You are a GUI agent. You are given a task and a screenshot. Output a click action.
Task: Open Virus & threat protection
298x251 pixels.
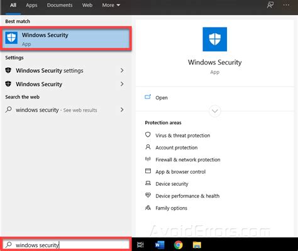[182, 136]
